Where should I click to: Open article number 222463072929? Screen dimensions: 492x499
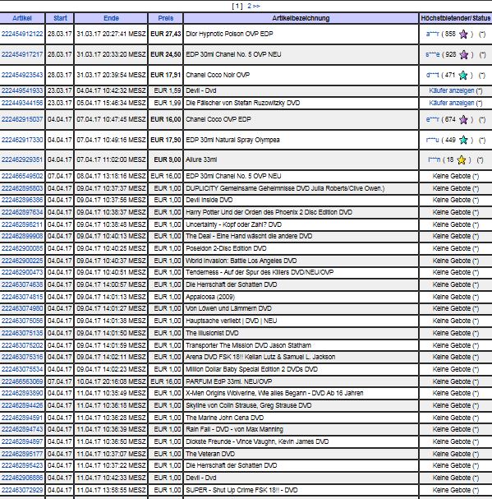point(22,490)
